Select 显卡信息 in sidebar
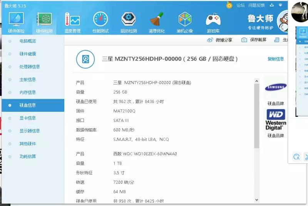This screenshot has width=308, height=206. 28,118
